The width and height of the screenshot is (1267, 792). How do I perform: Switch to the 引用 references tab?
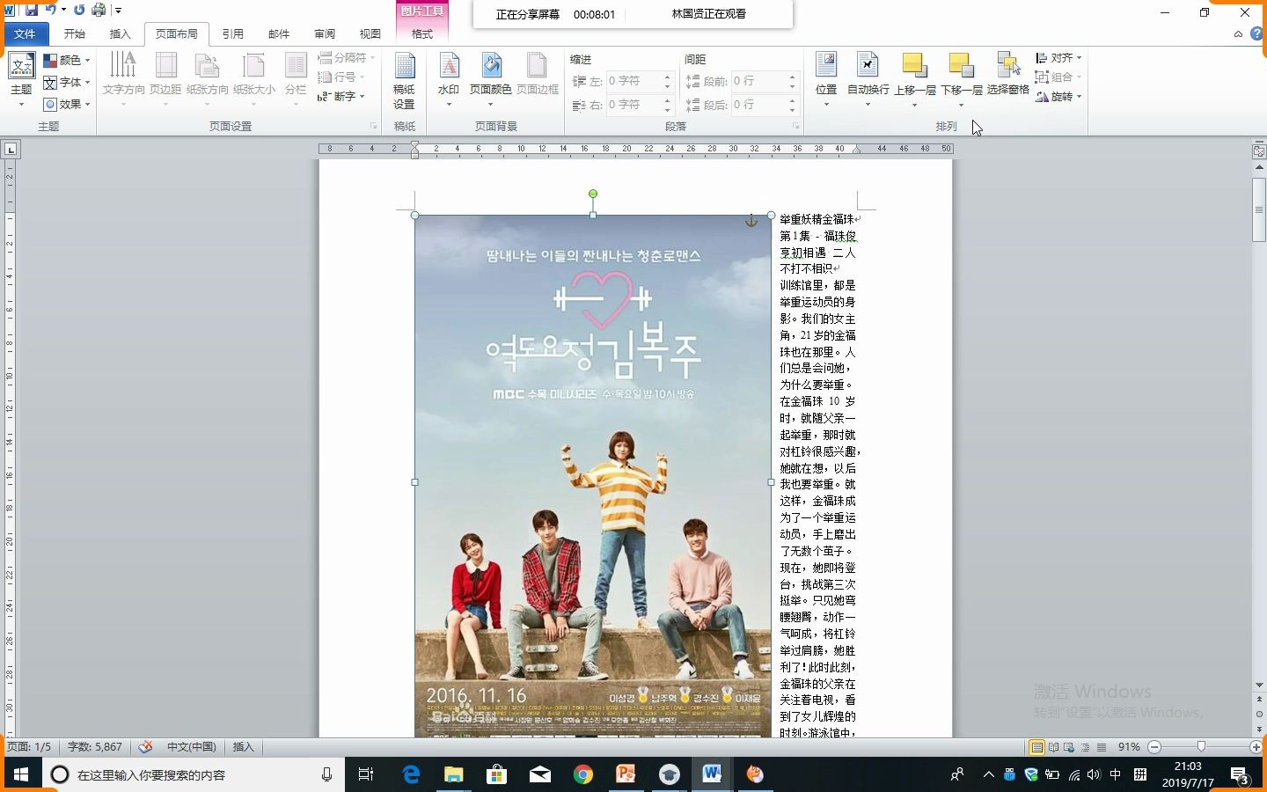point(232,33)
